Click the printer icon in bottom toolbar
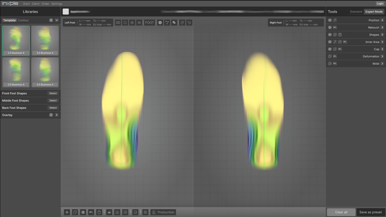This screenshot has height=217, width=386. [x=145, y=212]
